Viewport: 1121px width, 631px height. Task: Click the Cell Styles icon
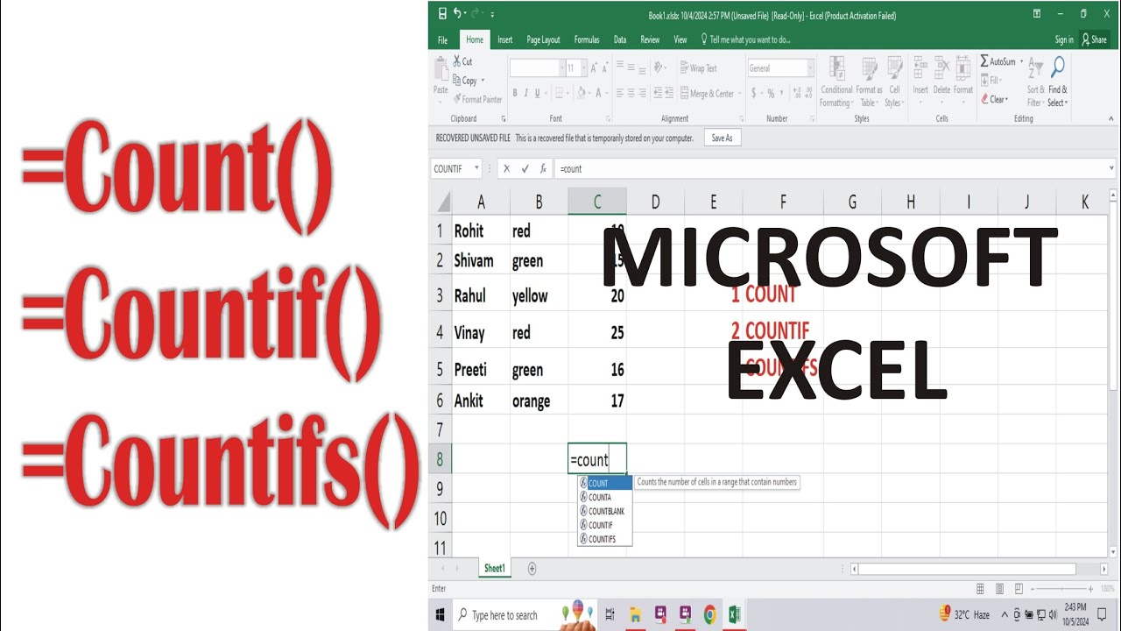894,69
